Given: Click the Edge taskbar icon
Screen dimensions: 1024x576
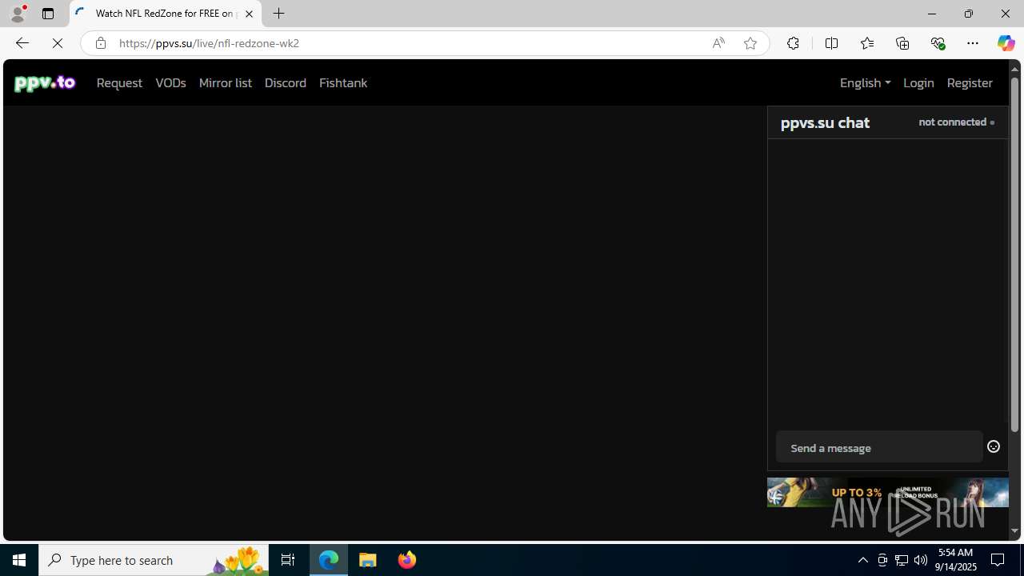Looking at the screenshot, I should point(329,560).
